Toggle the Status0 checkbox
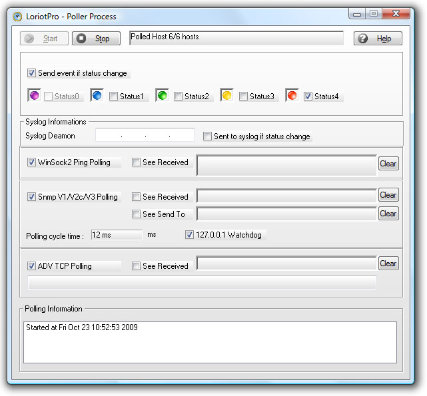427x396 pixels. click(x=48, y=97)
